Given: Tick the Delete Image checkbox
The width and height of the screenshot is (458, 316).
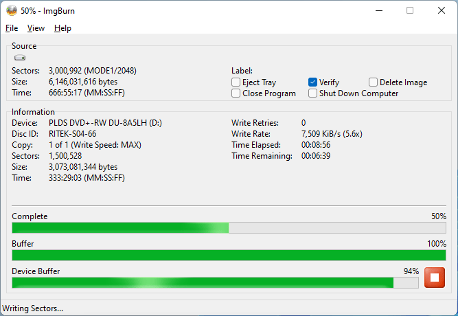Looking at the screenshot, I should 374,82.
